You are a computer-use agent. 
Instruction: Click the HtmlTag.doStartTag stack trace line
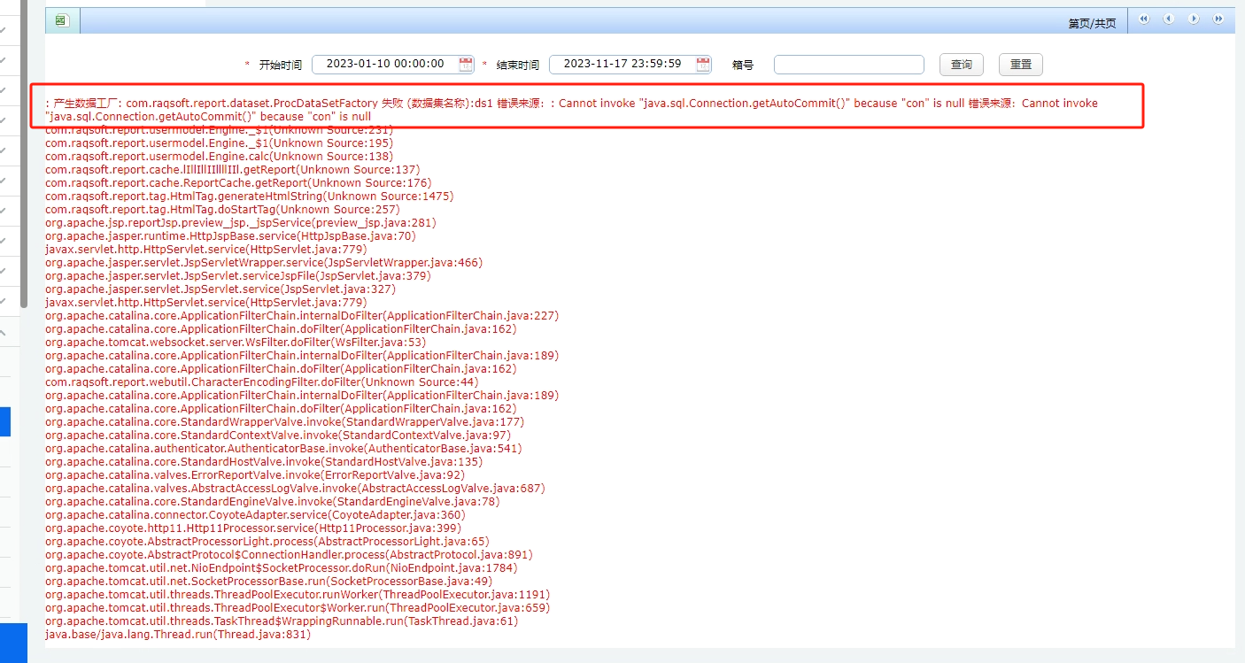[222, 209]
